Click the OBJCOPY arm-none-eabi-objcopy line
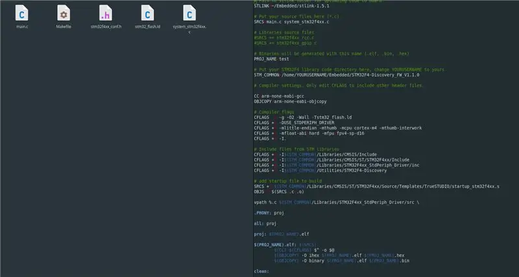The height and width of the screenshot is (277, 519). pos(290,102)
